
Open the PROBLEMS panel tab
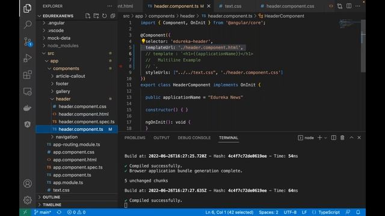click(x=135, y=137)
